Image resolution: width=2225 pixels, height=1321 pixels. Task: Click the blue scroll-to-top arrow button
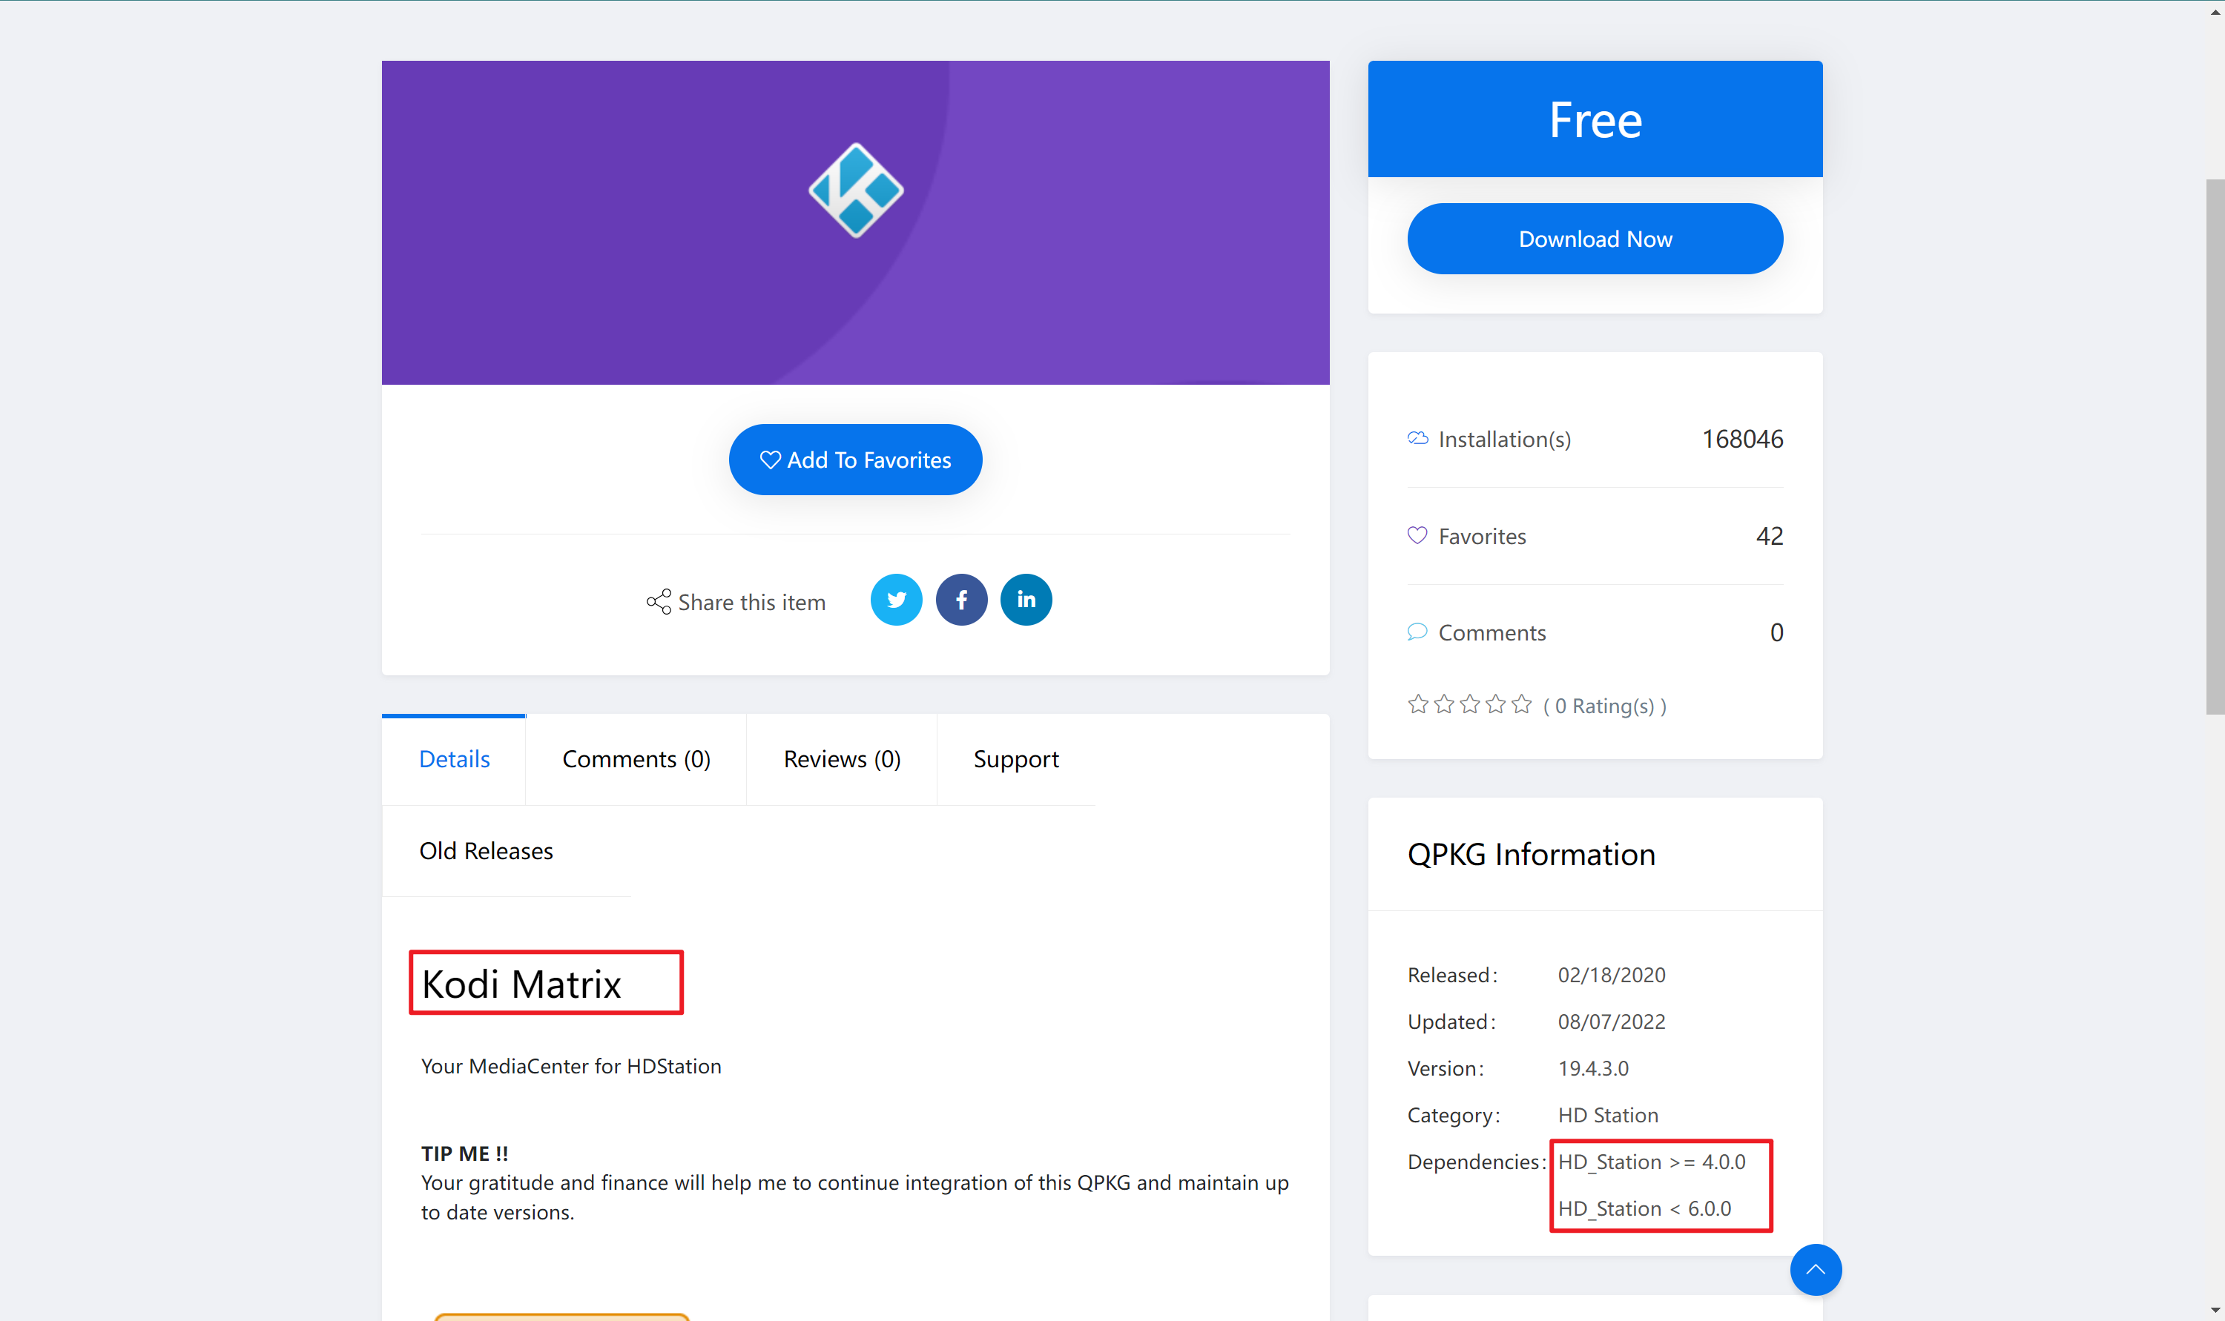1816,1269
